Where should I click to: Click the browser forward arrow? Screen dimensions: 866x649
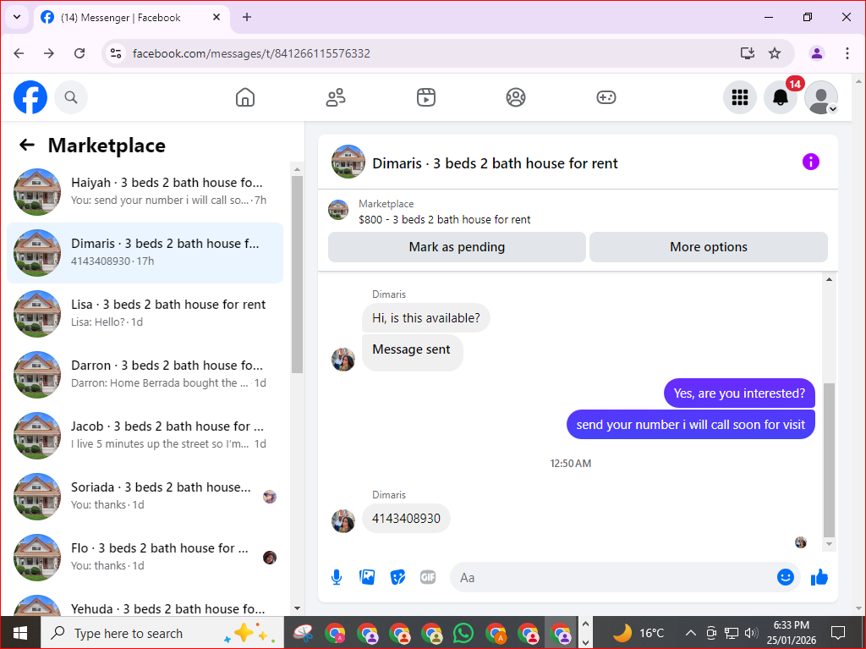[49, 53]
